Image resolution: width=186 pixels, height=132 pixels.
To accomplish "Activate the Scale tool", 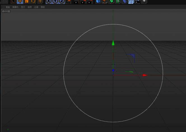I will click(27, 1).
